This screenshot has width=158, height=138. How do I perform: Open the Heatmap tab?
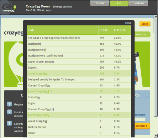tap(138, 3)
